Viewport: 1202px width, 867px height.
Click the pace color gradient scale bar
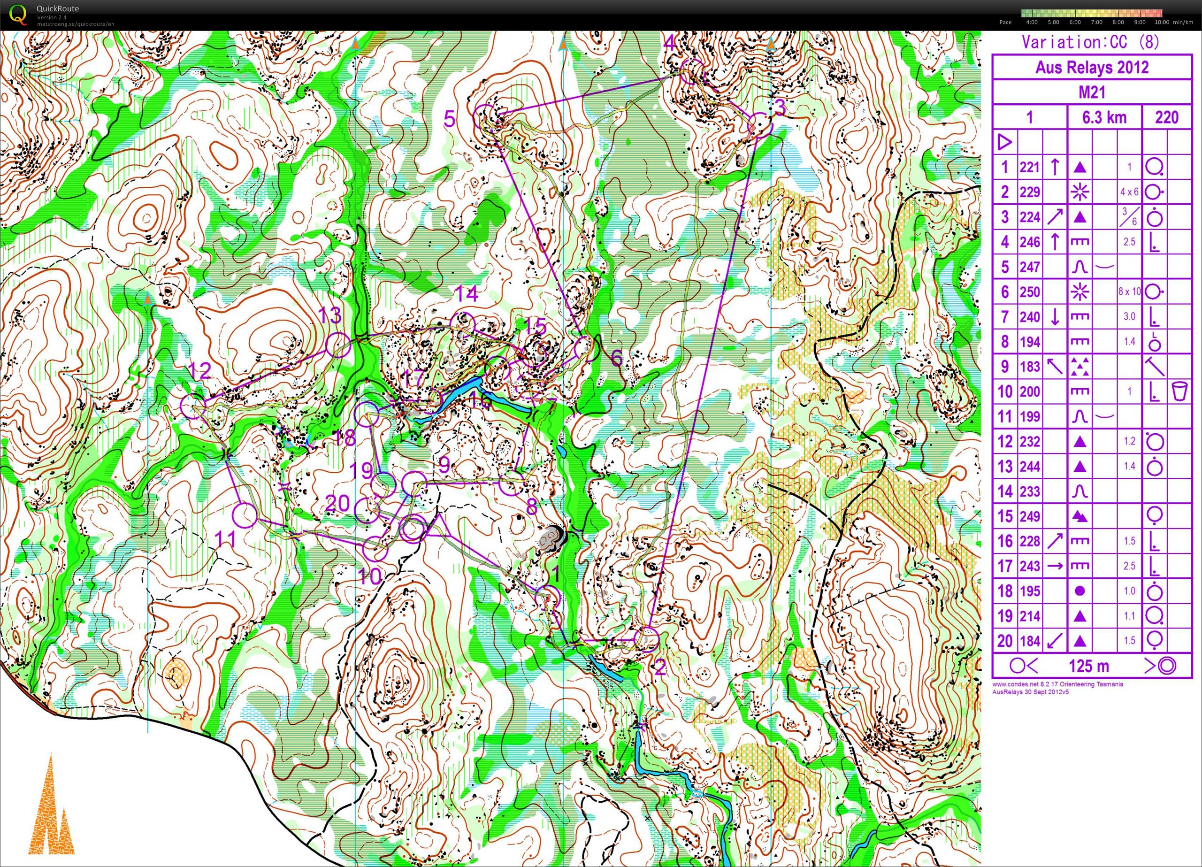1092,13
